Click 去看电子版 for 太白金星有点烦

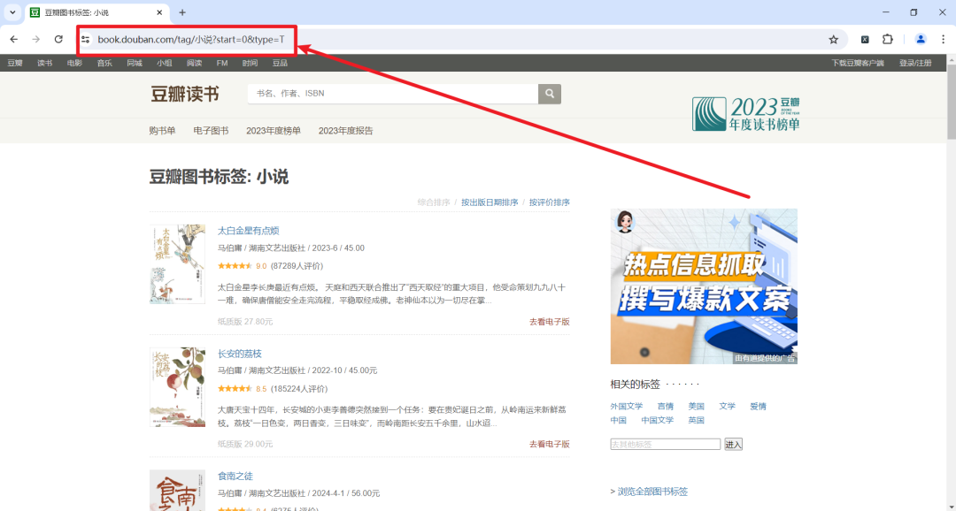[550, 322]
